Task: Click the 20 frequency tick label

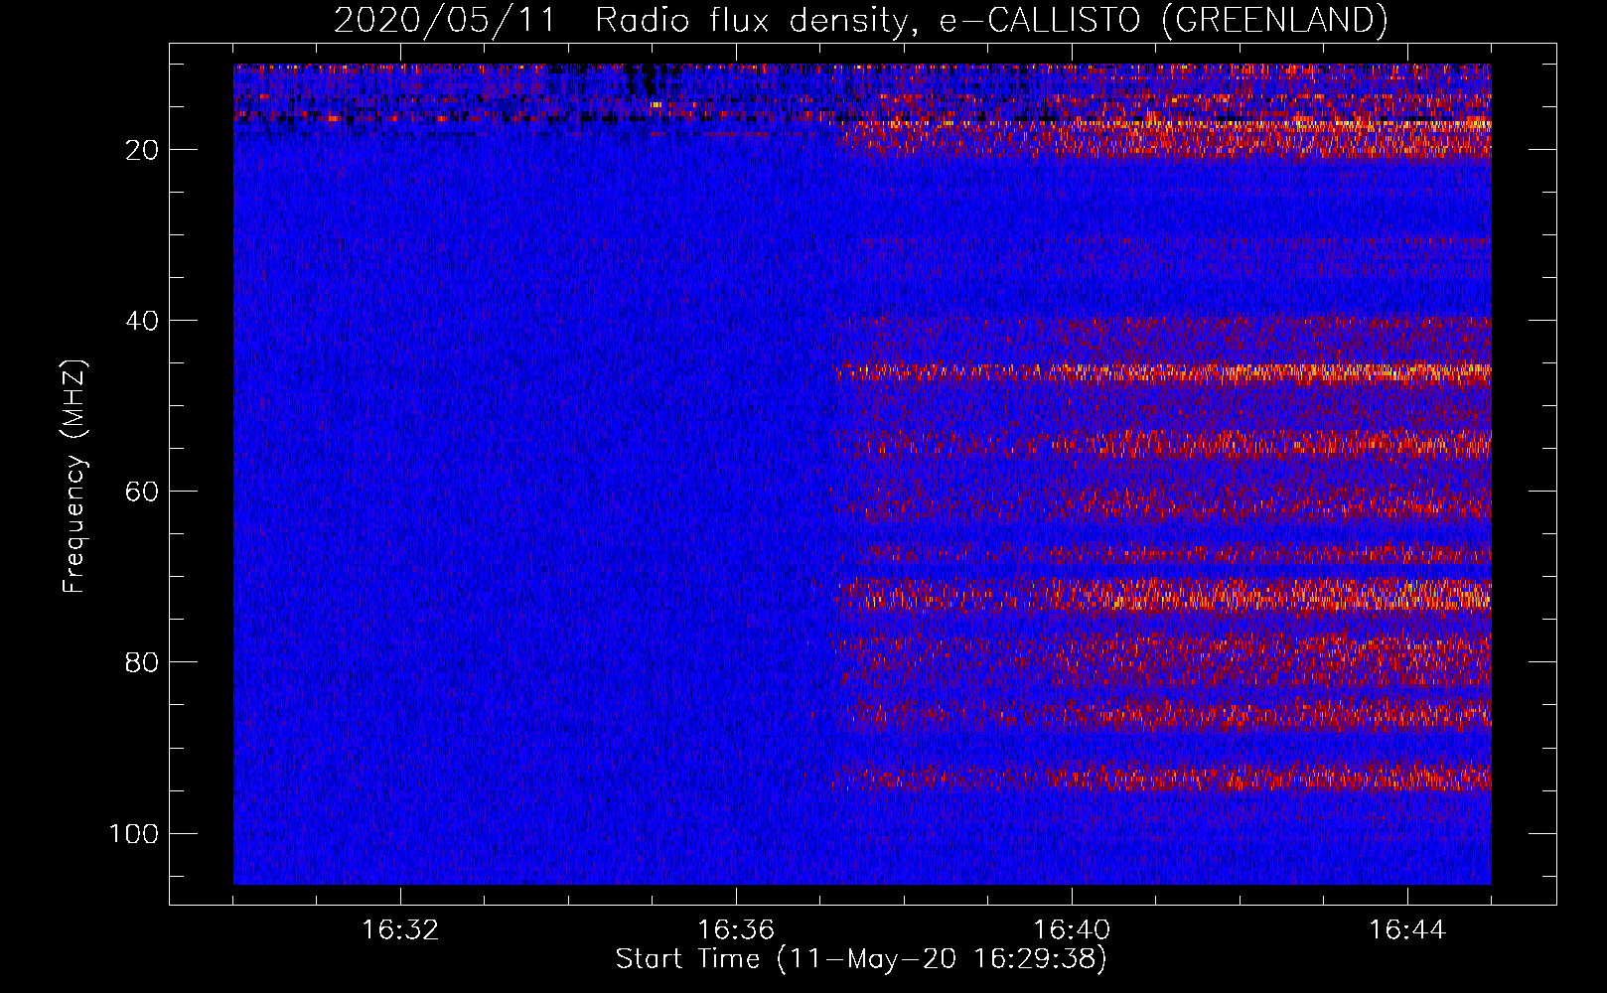Action: (x=142, y=150)
